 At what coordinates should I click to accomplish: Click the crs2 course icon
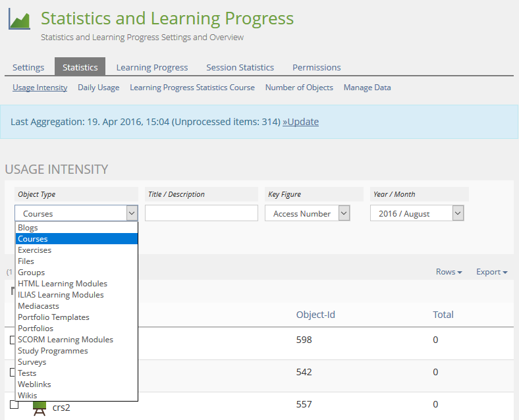40,408
